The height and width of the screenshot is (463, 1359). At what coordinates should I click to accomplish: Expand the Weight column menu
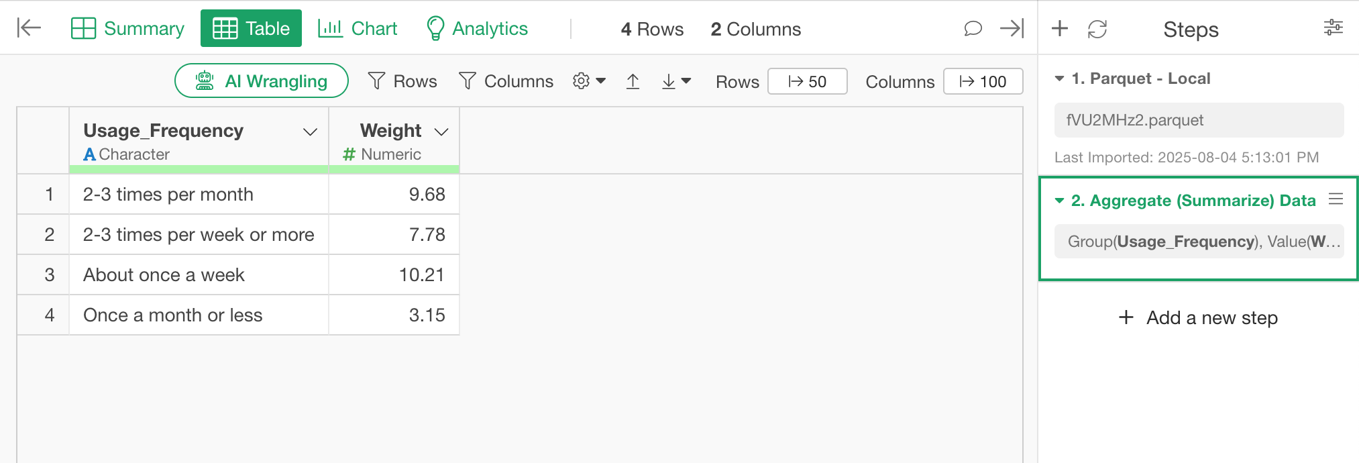pyautogui.click(x=441, y=132)
